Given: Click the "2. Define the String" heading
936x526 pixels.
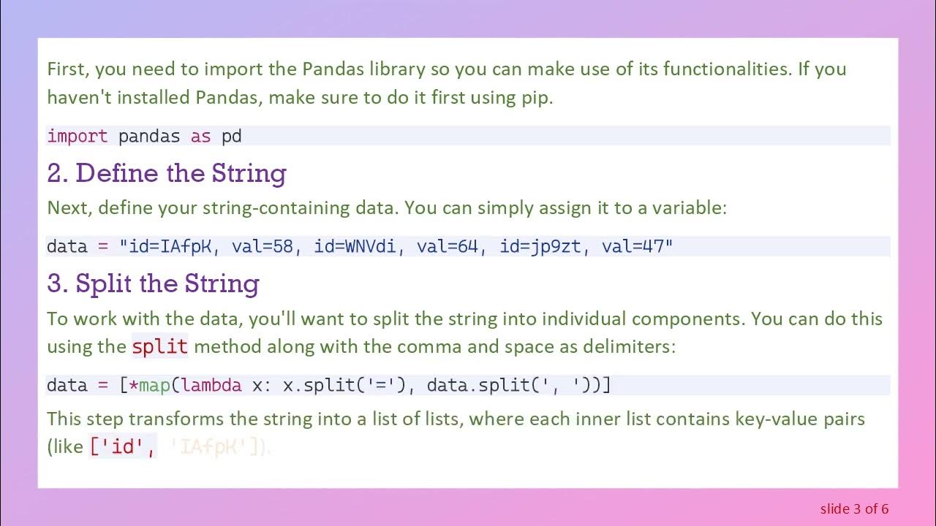Looking at the screenshot, I should pyautogui.click(x=166, y=174).
